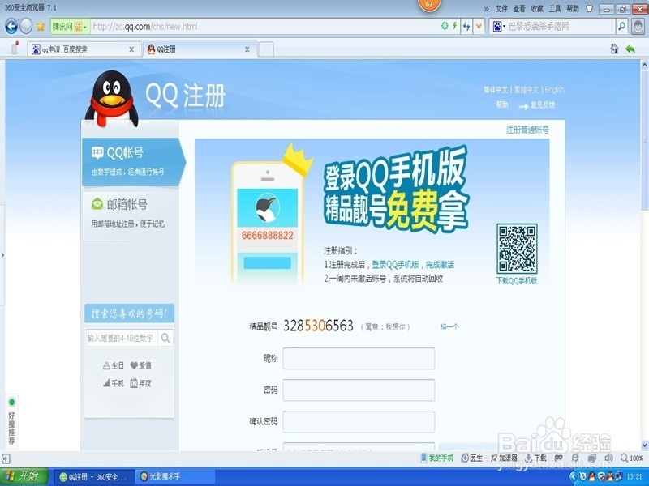Click the 100% zoom control

click(632, 458)
